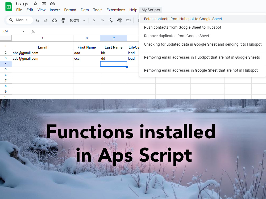
Task: Run Push contacts from Google Sheet to Hubspot
Action: pyautogui.click(x=202, y=27)
